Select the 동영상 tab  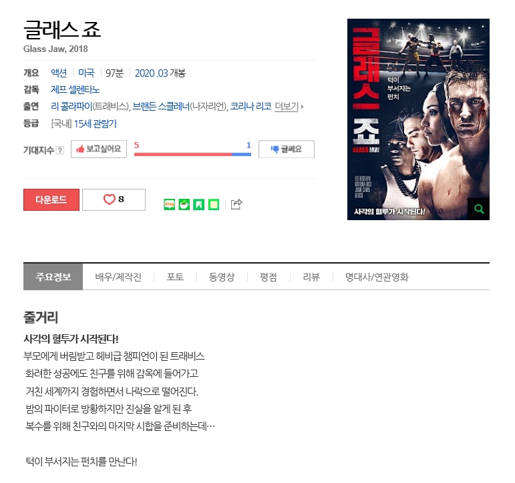pyautogui.click(x=222, y=277)
